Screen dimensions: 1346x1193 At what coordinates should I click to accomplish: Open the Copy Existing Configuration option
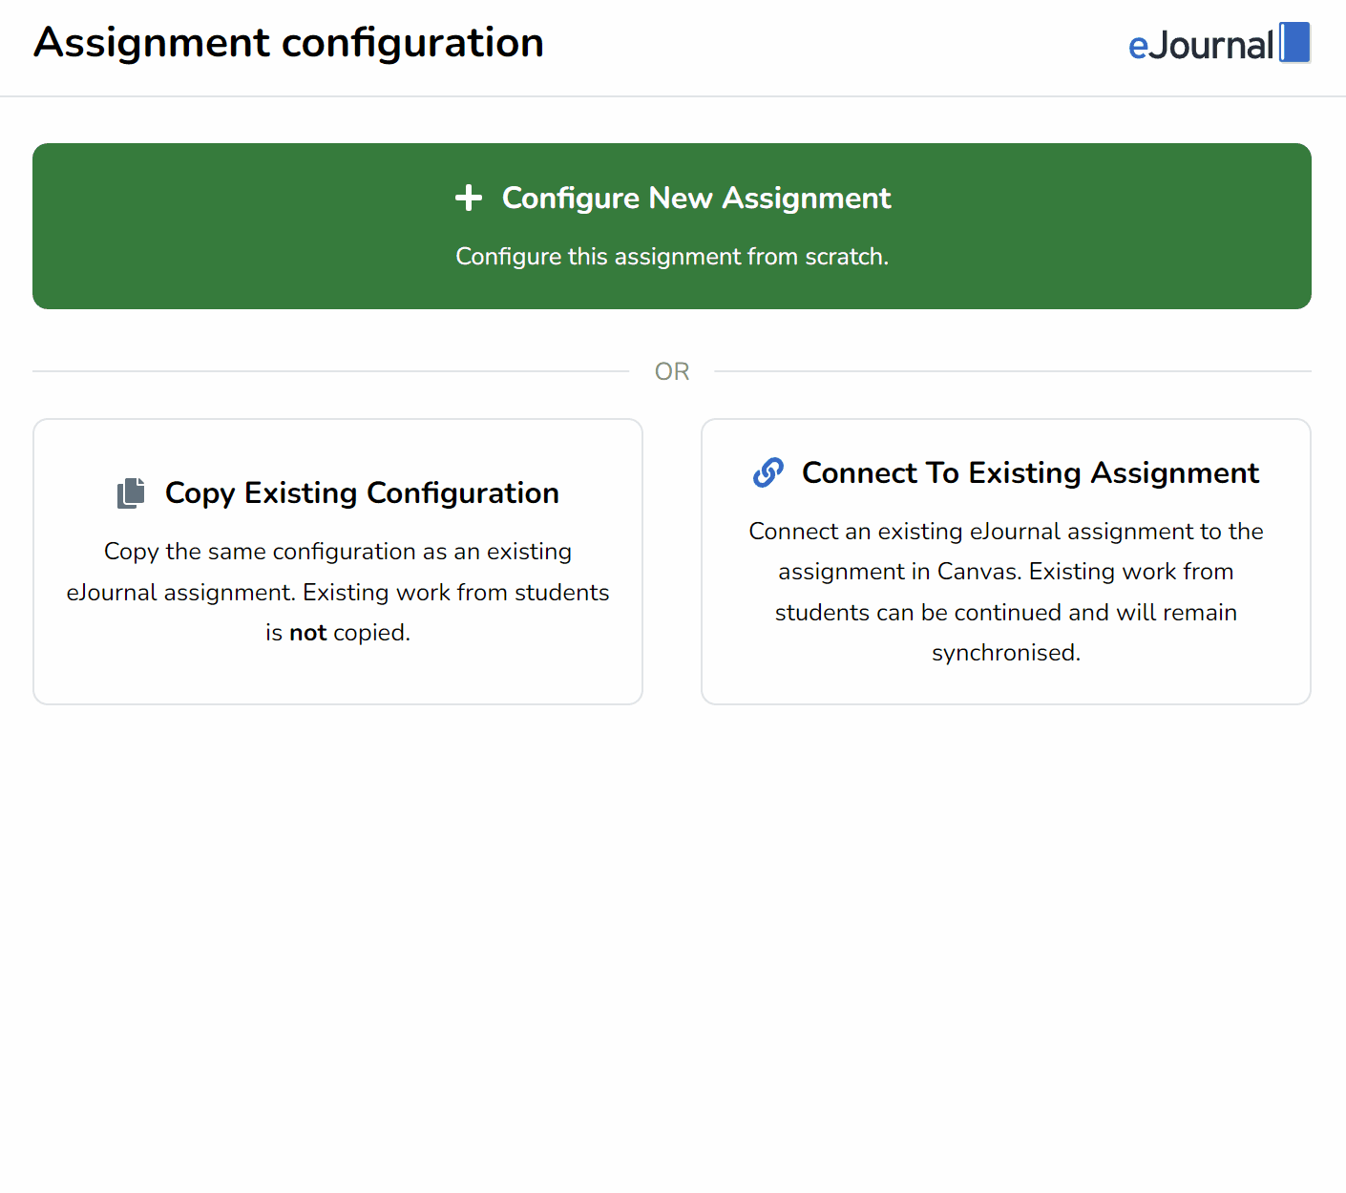tap(338, 561)
